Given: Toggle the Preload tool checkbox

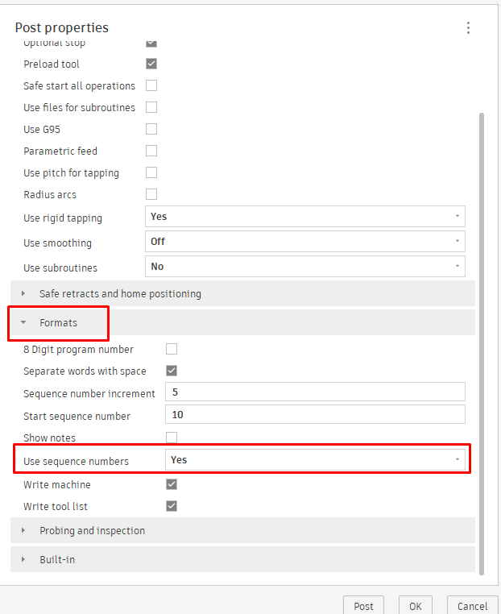Looking at the screenshot, I should (151, 64).
